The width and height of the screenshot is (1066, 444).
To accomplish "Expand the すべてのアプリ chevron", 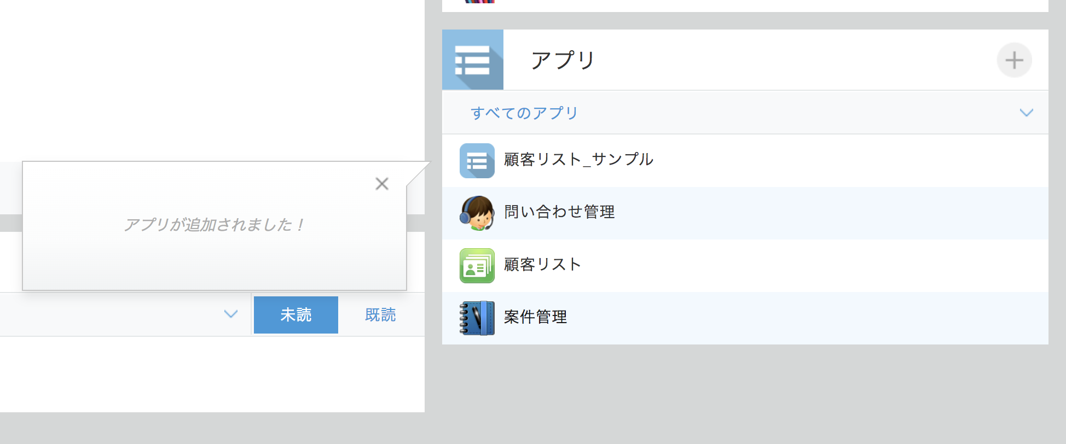I will coord(1026,113).
